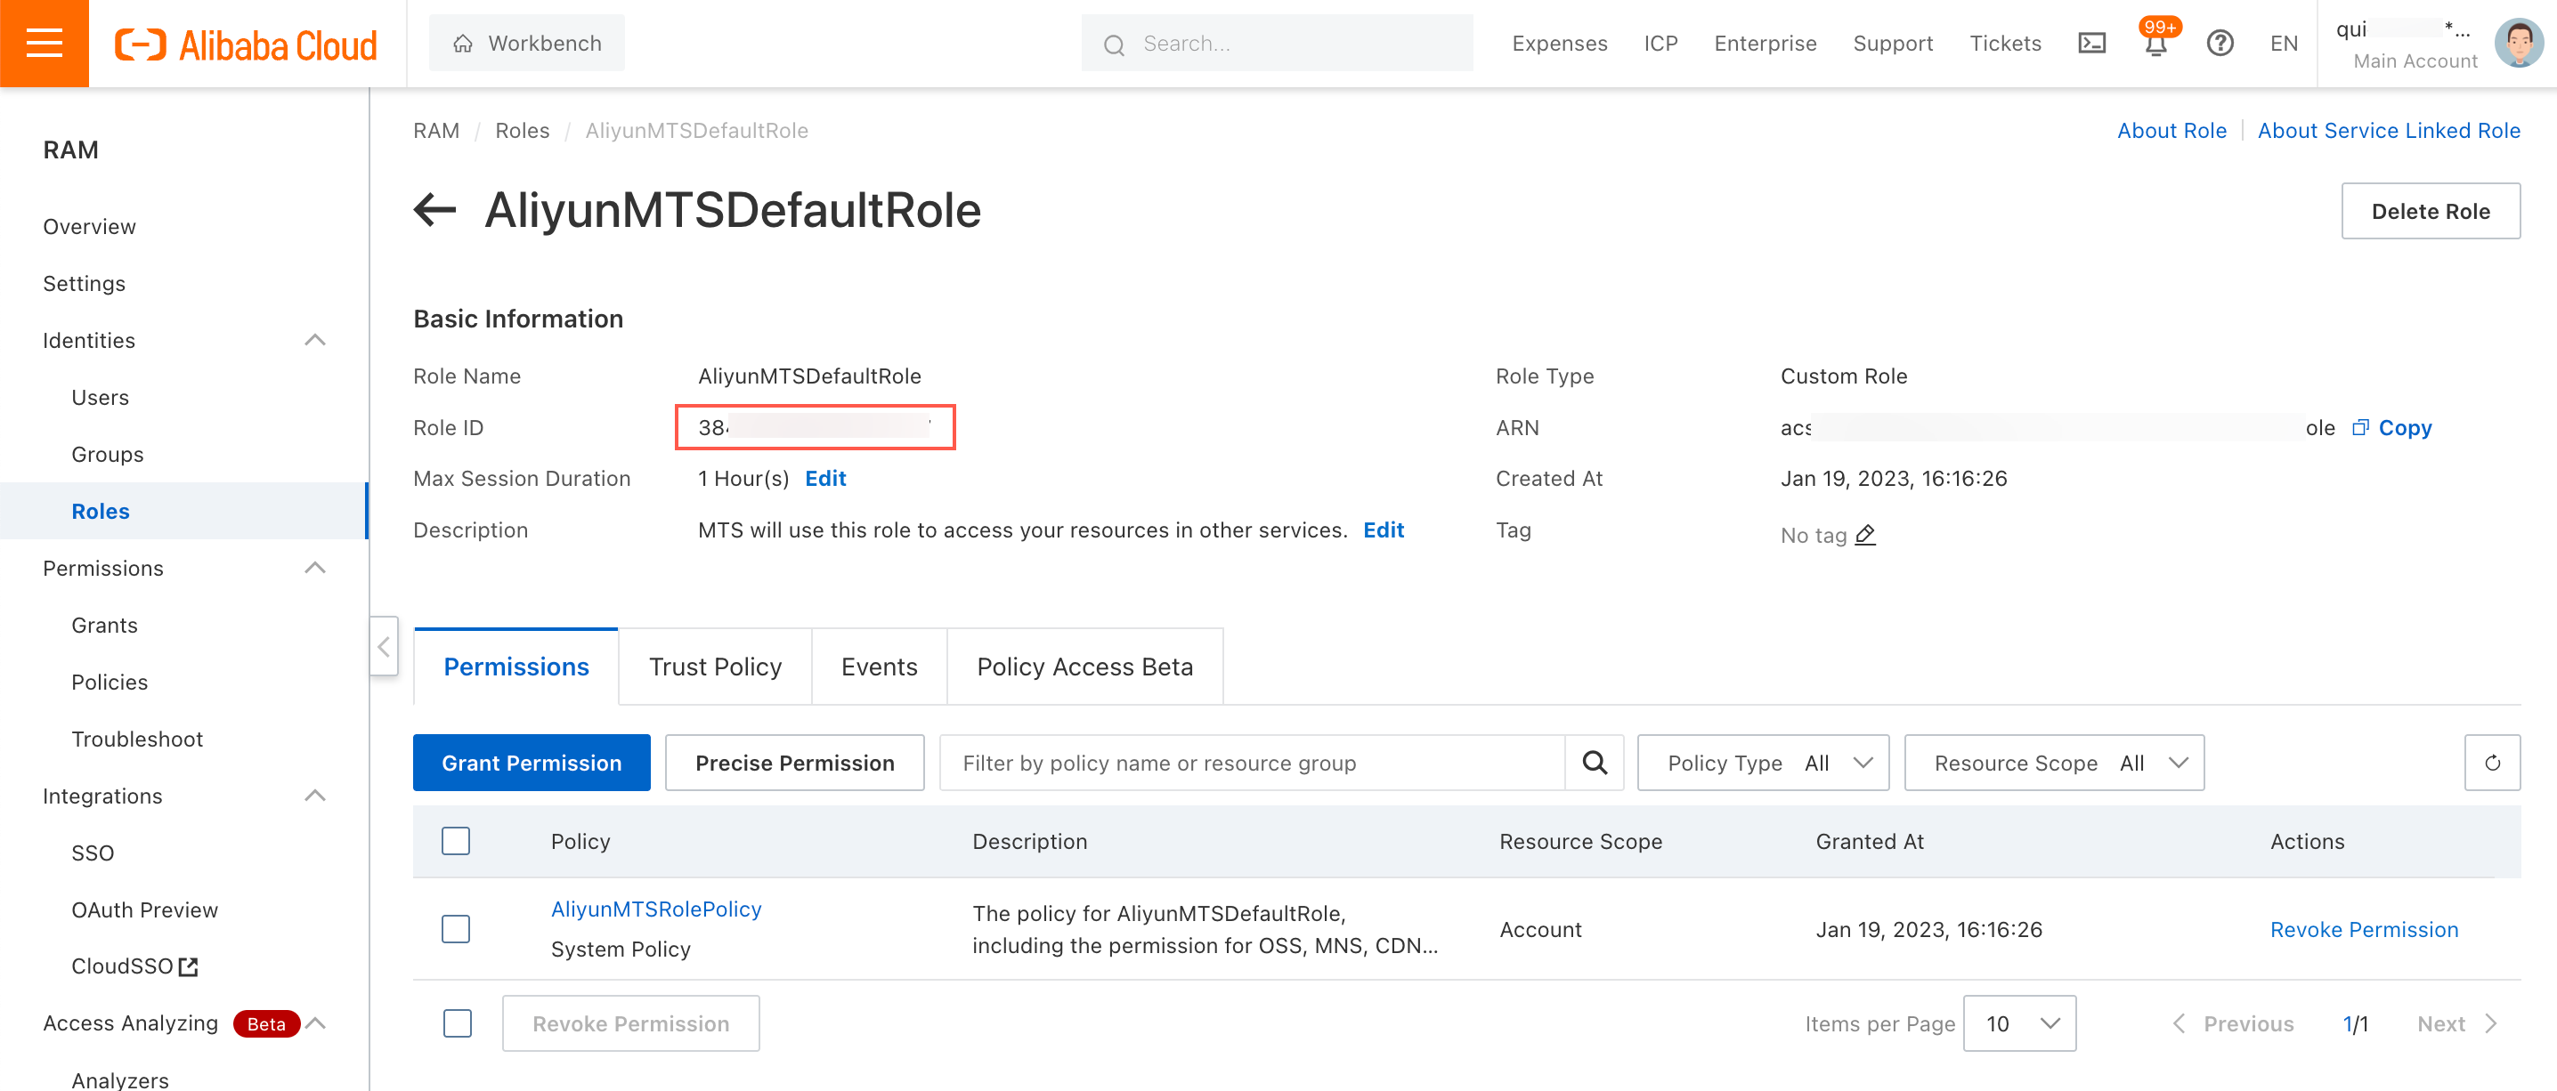This screenshot has height=1091, width=2557.
Task: Go to RAM breadcrumb
Action: pyautogui.click(x=435, y=131)
